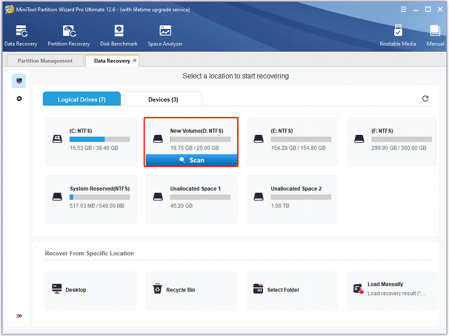Choose the Recycle Bin recovery location
This screenshot has height=336, width=449.
[191, 291]
